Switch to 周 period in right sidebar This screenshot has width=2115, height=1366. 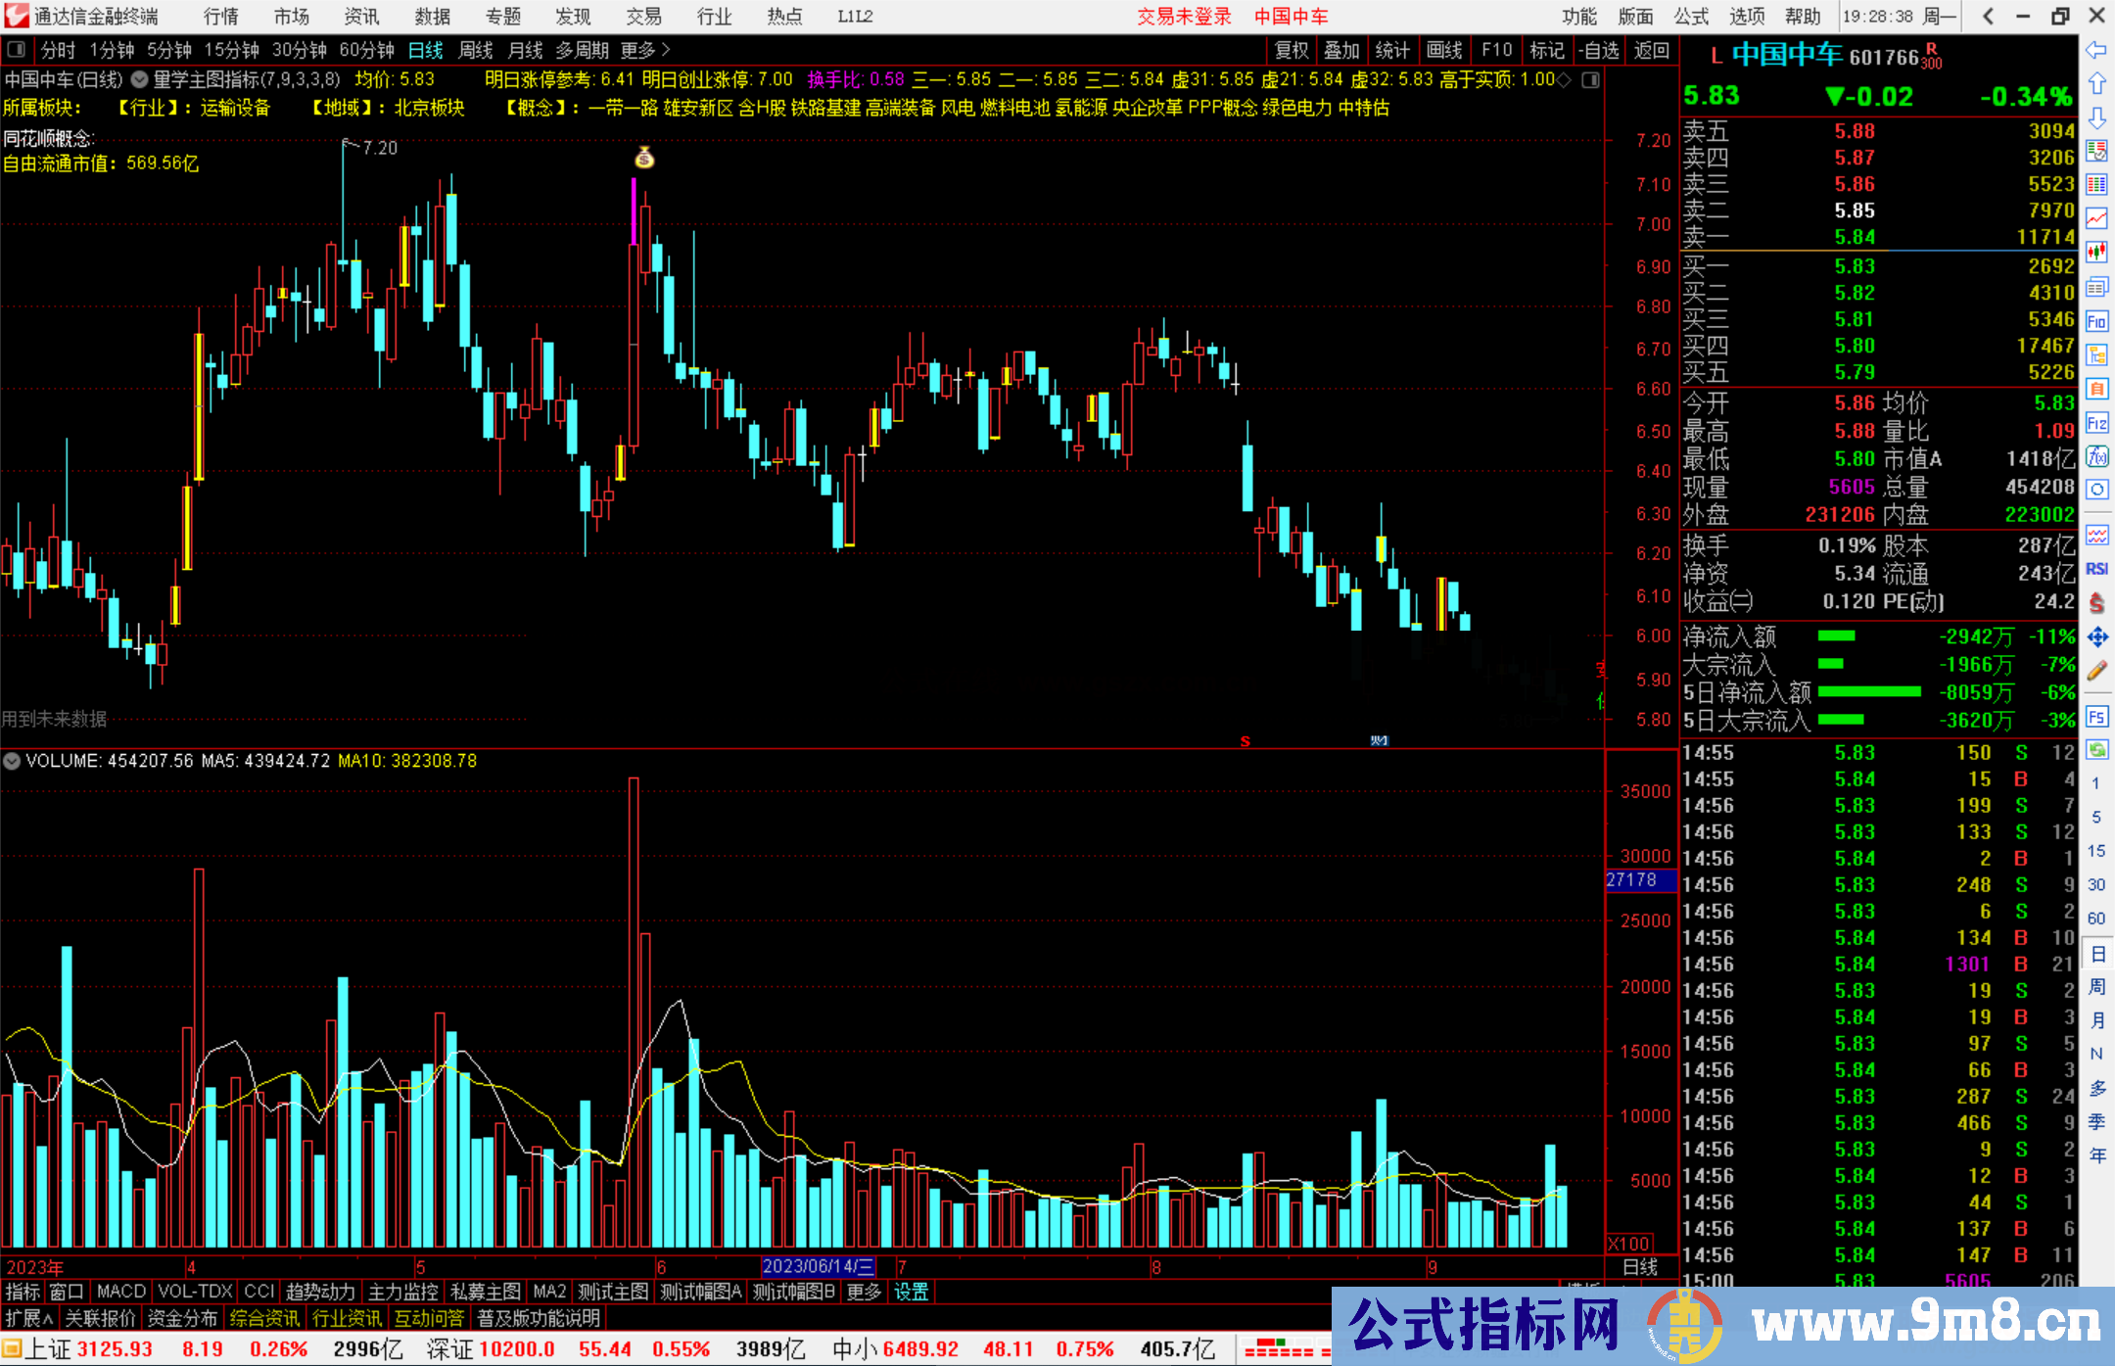click(2097, 986)
